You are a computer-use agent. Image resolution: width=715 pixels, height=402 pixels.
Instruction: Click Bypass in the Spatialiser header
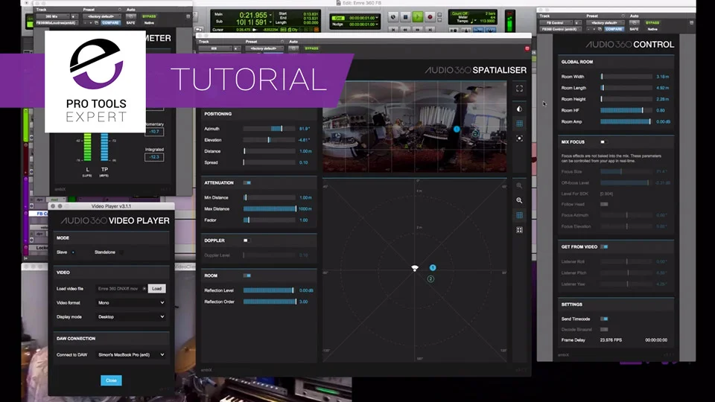tap(312, 48)
